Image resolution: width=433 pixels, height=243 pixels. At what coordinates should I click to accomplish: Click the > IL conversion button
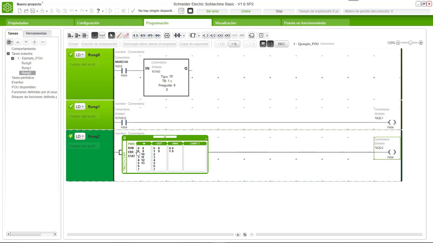pos(234,44)
